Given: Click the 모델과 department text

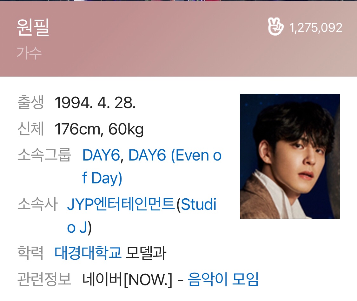Looking at the screenshot, I should (146, 253).
